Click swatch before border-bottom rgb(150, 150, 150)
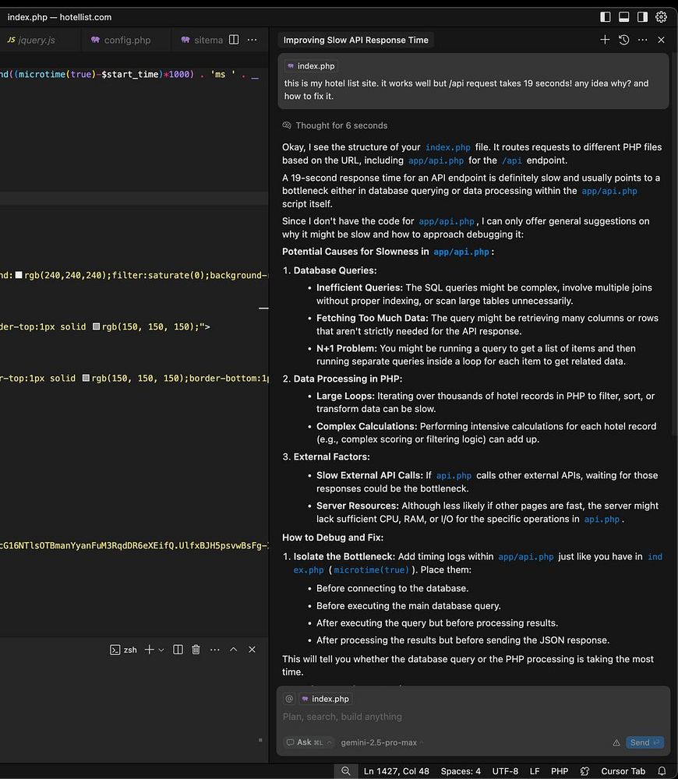Screen dimensions: 678x779 (86, 378)
